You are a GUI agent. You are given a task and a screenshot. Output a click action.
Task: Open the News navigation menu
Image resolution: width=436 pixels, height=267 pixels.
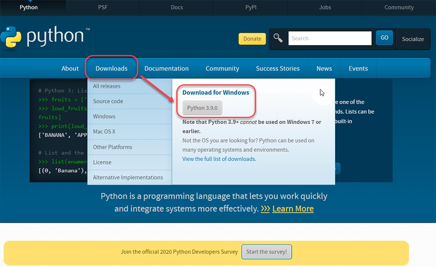[x=324, y=68]
